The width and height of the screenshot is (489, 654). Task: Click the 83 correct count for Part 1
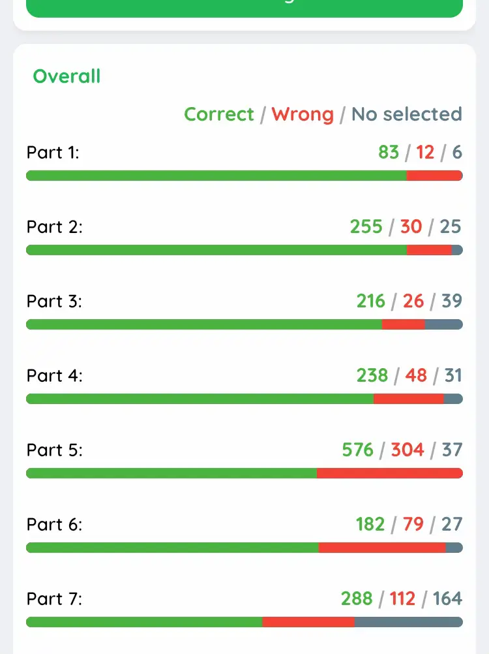click(389, 152)
